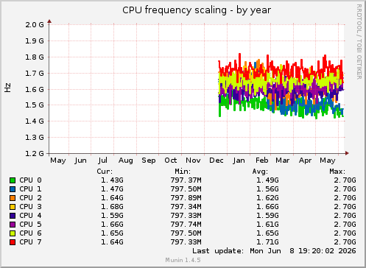Click CPU 3 current value 1.68G

coord(112,207)
